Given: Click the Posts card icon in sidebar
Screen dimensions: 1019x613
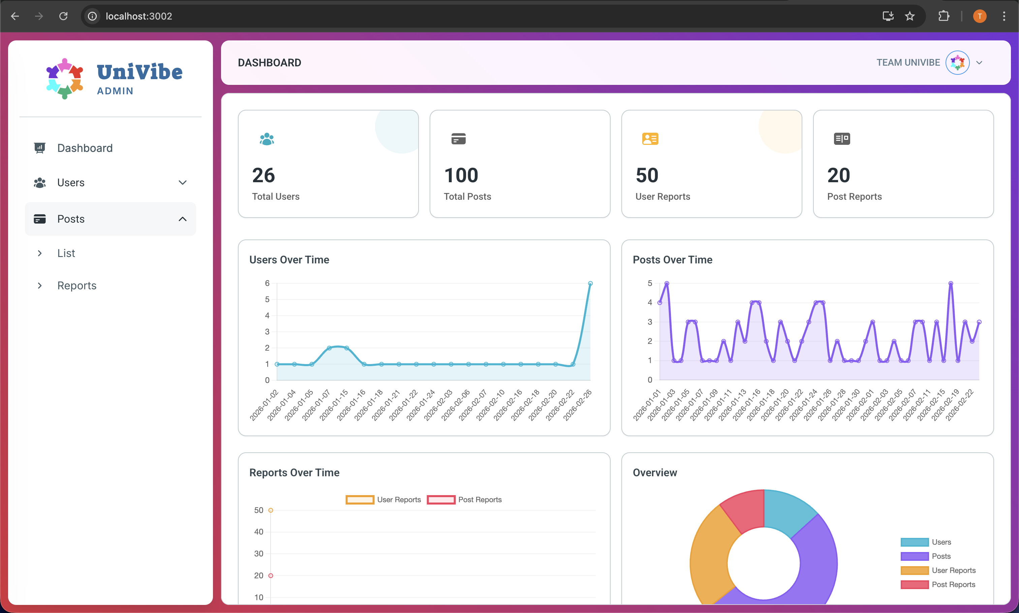Looking at the screenshot, I should click(40, 219).
